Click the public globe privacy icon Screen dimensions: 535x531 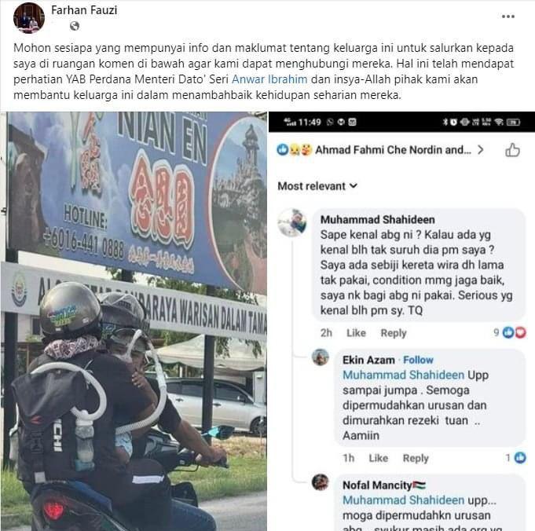[75, 26]
